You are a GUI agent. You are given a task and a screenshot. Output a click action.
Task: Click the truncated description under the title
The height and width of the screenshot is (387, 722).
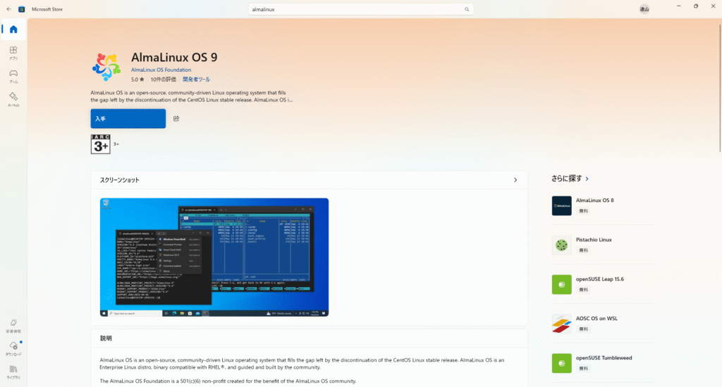point(192,96)
